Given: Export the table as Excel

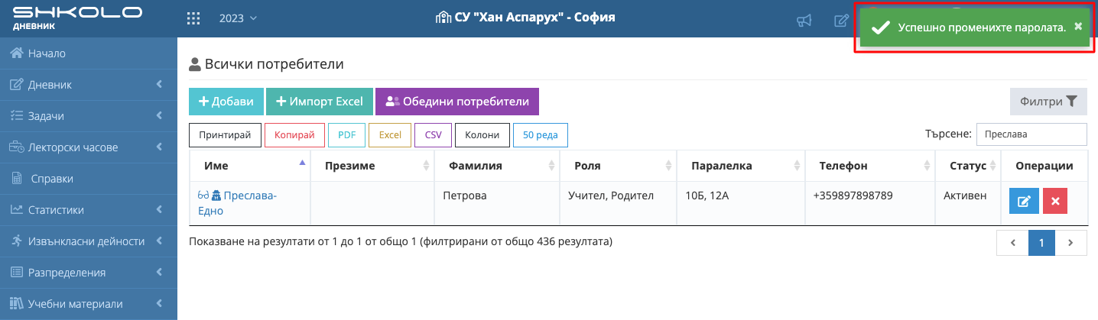Looking at the screenshot, I should point(390,135).
